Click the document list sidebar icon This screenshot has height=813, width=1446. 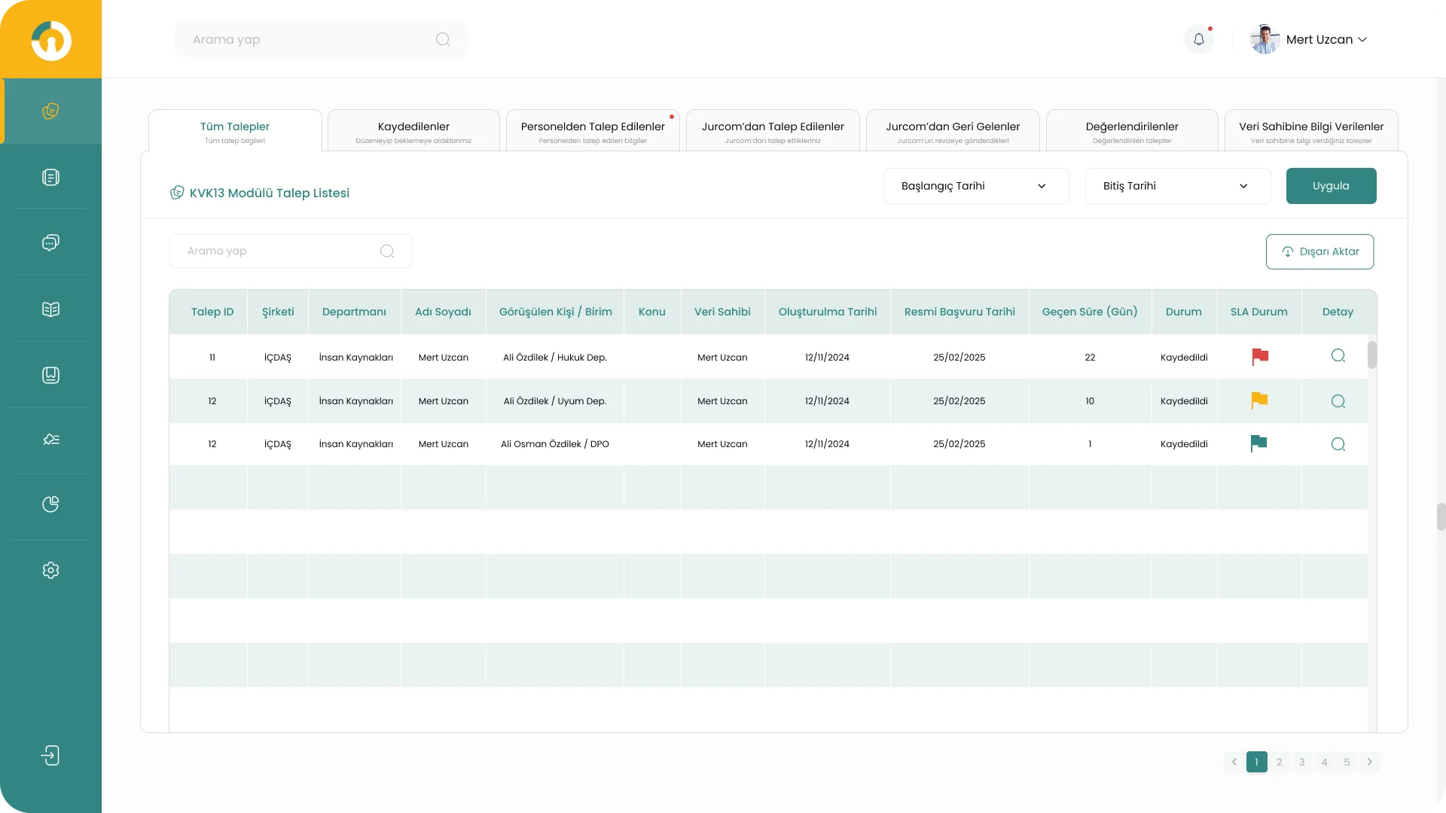coord(50,178)
